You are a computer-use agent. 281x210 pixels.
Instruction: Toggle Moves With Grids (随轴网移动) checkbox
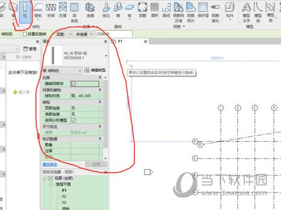74,83
